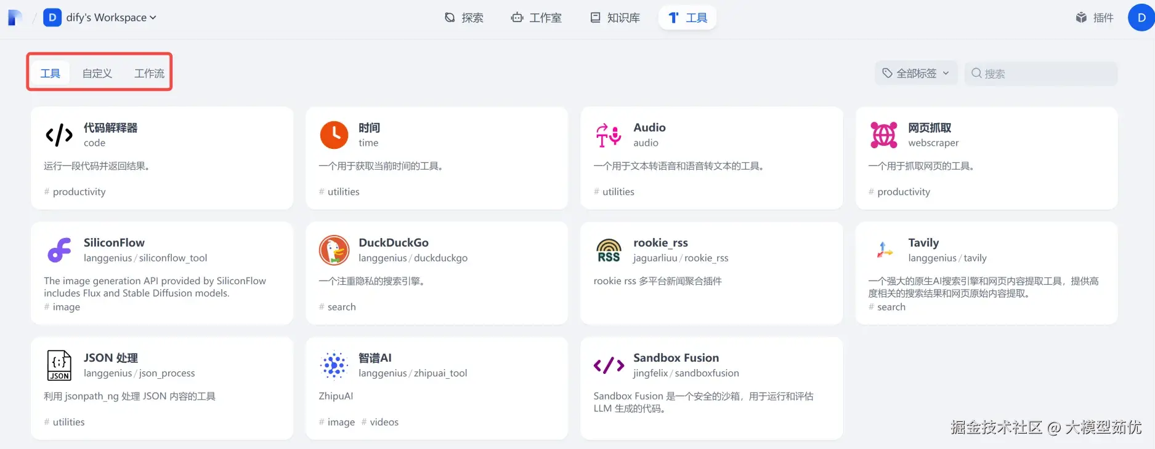Click the rookie rss 多平台新闻聚合插件 description
The width and height of the screenshot is (1155, 449).
click(657, 281)
